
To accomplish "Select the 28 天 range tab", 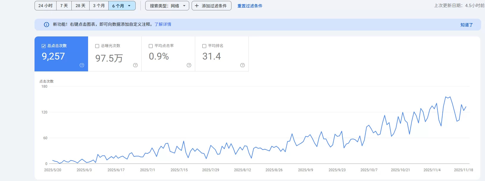I will point(80,6).
